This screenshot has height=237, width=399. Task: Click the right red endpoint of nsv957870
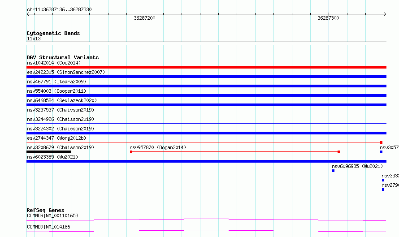(x=338, y=152)
